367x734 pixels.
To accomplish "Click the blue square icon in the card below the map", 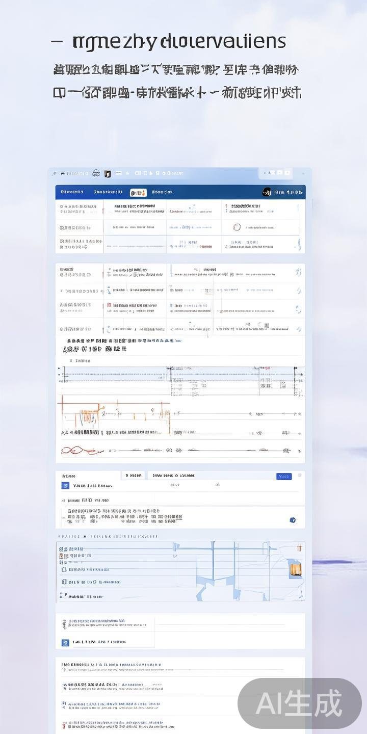I will [x=65, y=643].
